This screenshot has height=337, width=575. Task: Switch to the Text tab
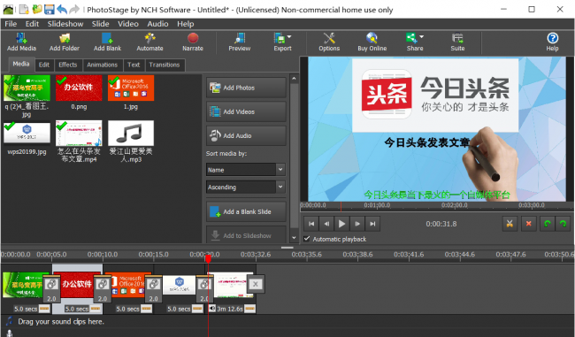click(x=134, y=65)
